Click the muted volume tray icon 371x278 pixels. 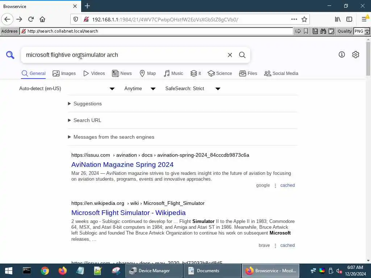click(x=339, y=271)
